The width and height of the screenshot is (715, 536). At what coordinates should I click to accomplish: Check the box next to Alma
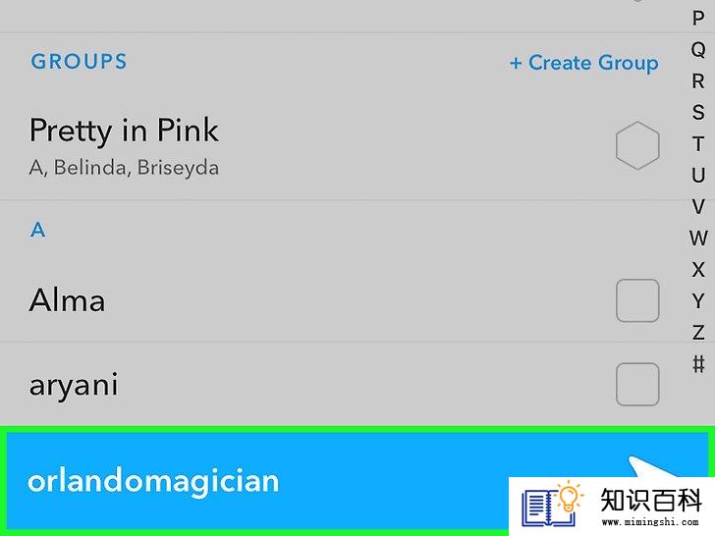tap(637, 300)
